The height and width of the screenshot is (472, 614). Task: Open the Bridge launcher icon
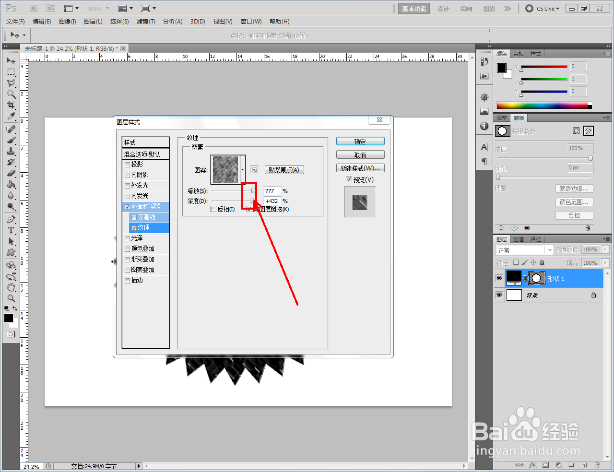(34, 9)
